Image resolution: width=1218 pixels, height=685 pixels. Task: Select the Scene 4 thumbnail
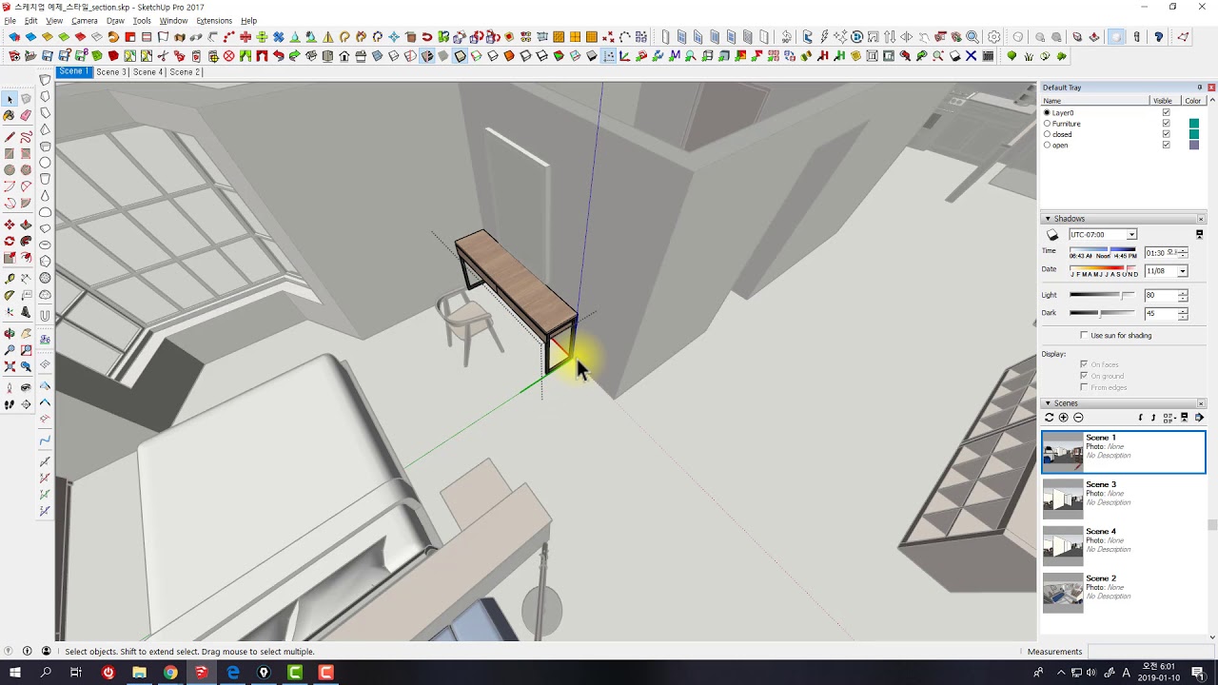[x=1063, y=546]
